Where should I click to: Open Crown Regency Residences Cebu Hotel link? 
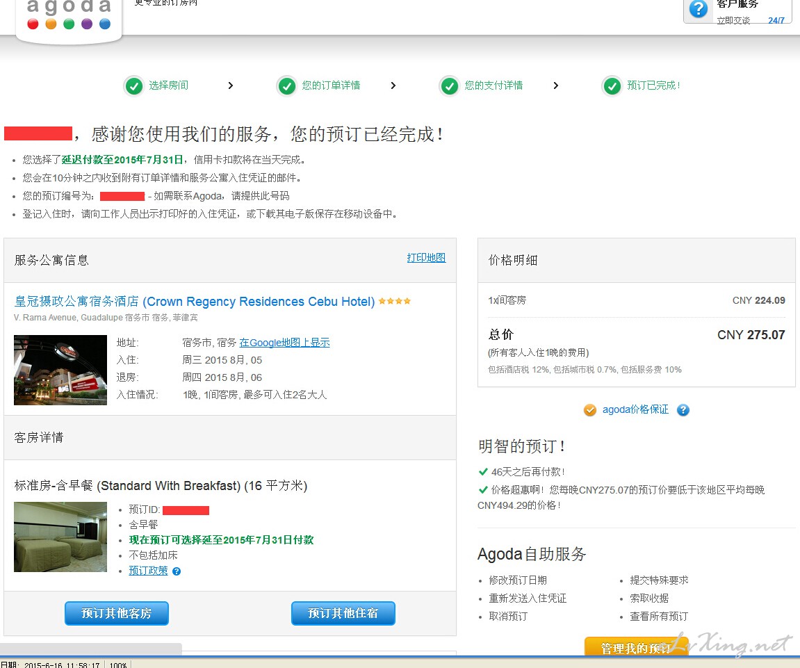pos(195,302)
